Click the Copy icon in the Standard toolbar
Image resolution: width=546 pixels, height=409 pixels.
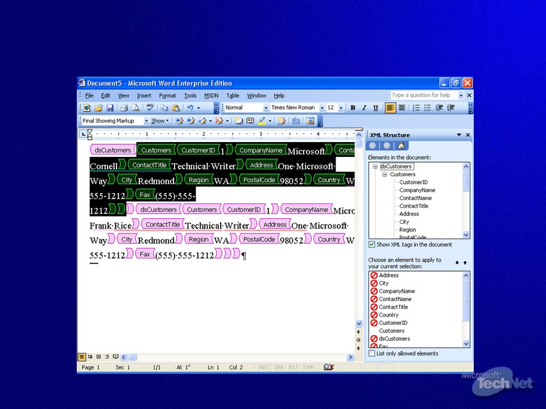pyautogui.click(x=164, y=108)
